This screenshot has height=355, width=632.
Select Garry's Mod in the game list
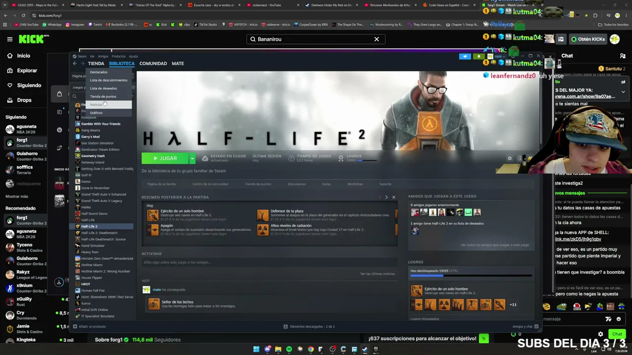pyautogui.click(x=90, y=137)
